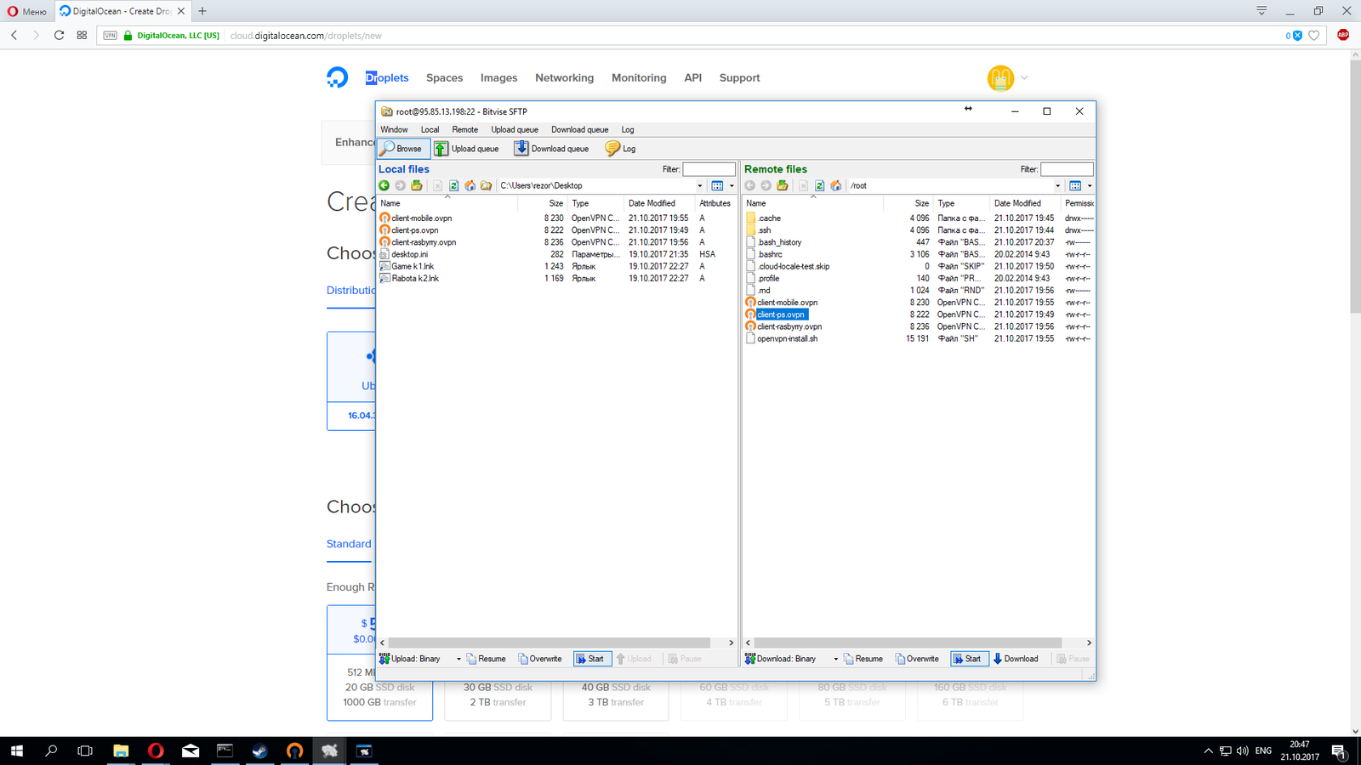Toggle Resume option for upload
Image resolution: width=1361 pixels, height=765 pixels.
coord(486,659)
